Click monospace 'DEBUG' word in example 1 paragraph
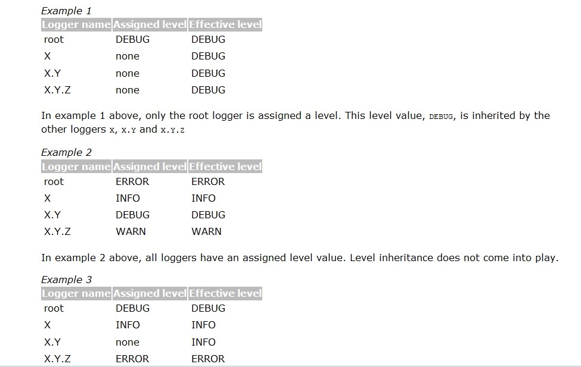 441,117
